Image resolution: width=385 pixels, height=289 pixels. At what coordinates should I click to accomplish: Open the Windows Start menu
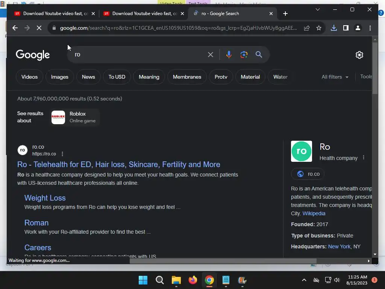pos(143,280)
